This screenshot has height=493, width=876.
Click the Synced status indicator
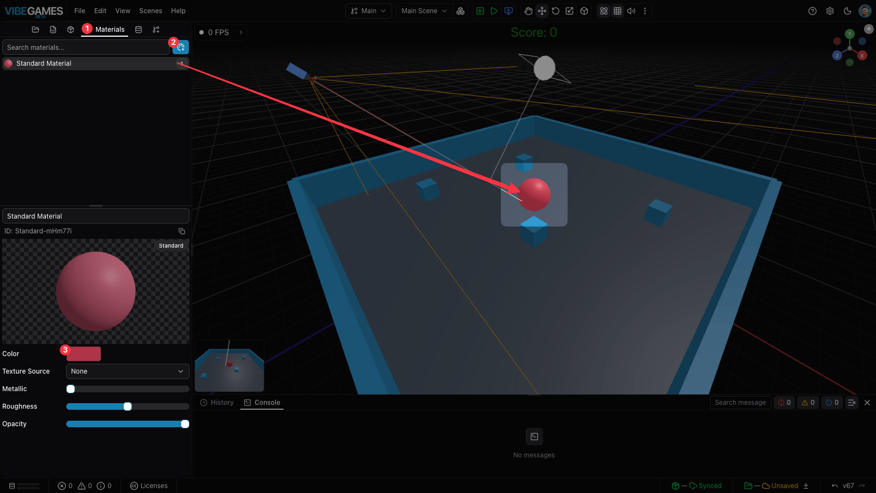coord(697,486)
